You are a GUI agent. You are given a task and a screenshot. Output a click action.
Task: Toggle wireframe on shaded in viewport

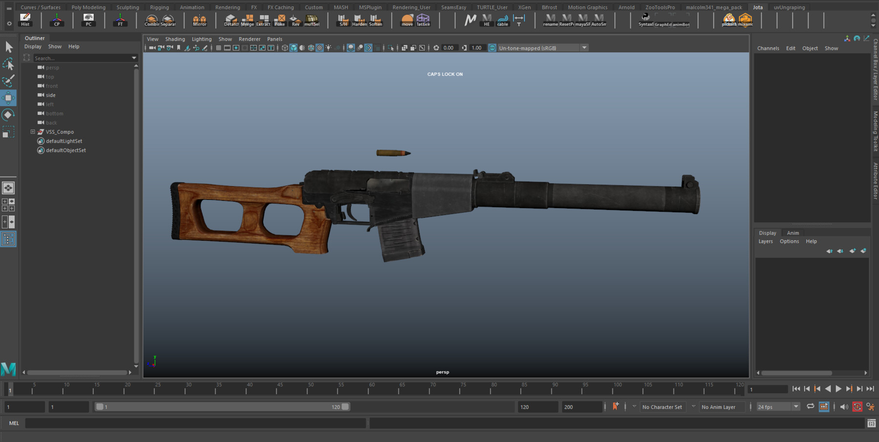point(311,47)
